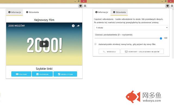Select the Ustawienia tab in right popup
The height and width of the screenshot is (109, 174).
click(x=119, y=12)
